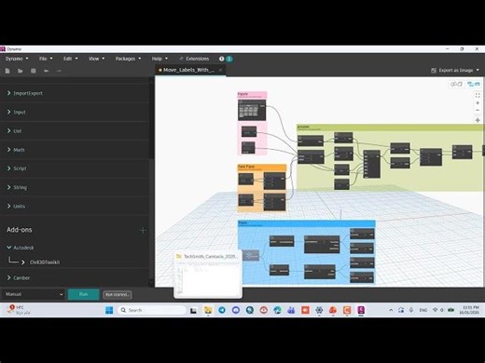Click the Save icon in toolbar

coord(34,71)
